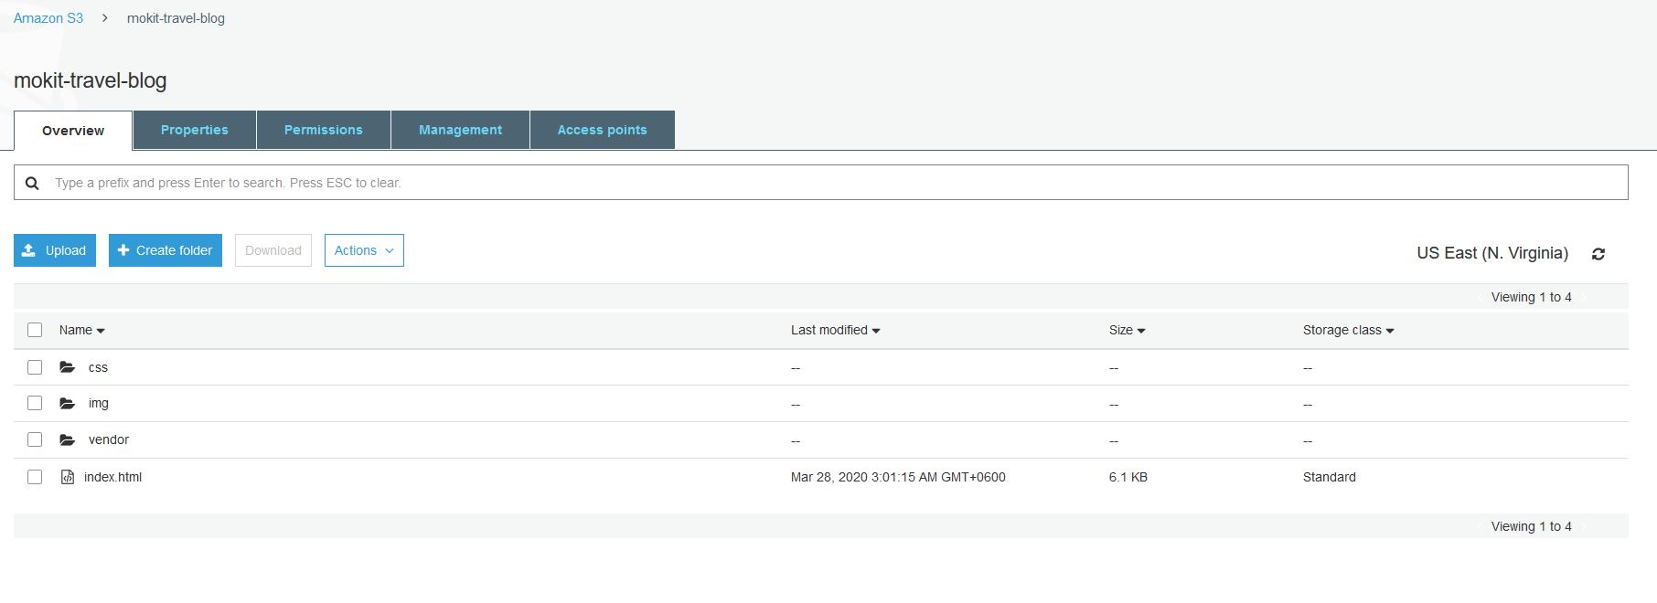The height and width of the screenshot is (603, 1657).
Task: Sort by Size column
Action: pos(1127,330)
